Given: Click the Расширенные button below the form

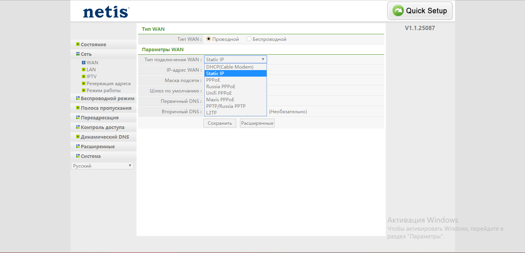Looking at the screenshot, I should (x=257, y=123).
